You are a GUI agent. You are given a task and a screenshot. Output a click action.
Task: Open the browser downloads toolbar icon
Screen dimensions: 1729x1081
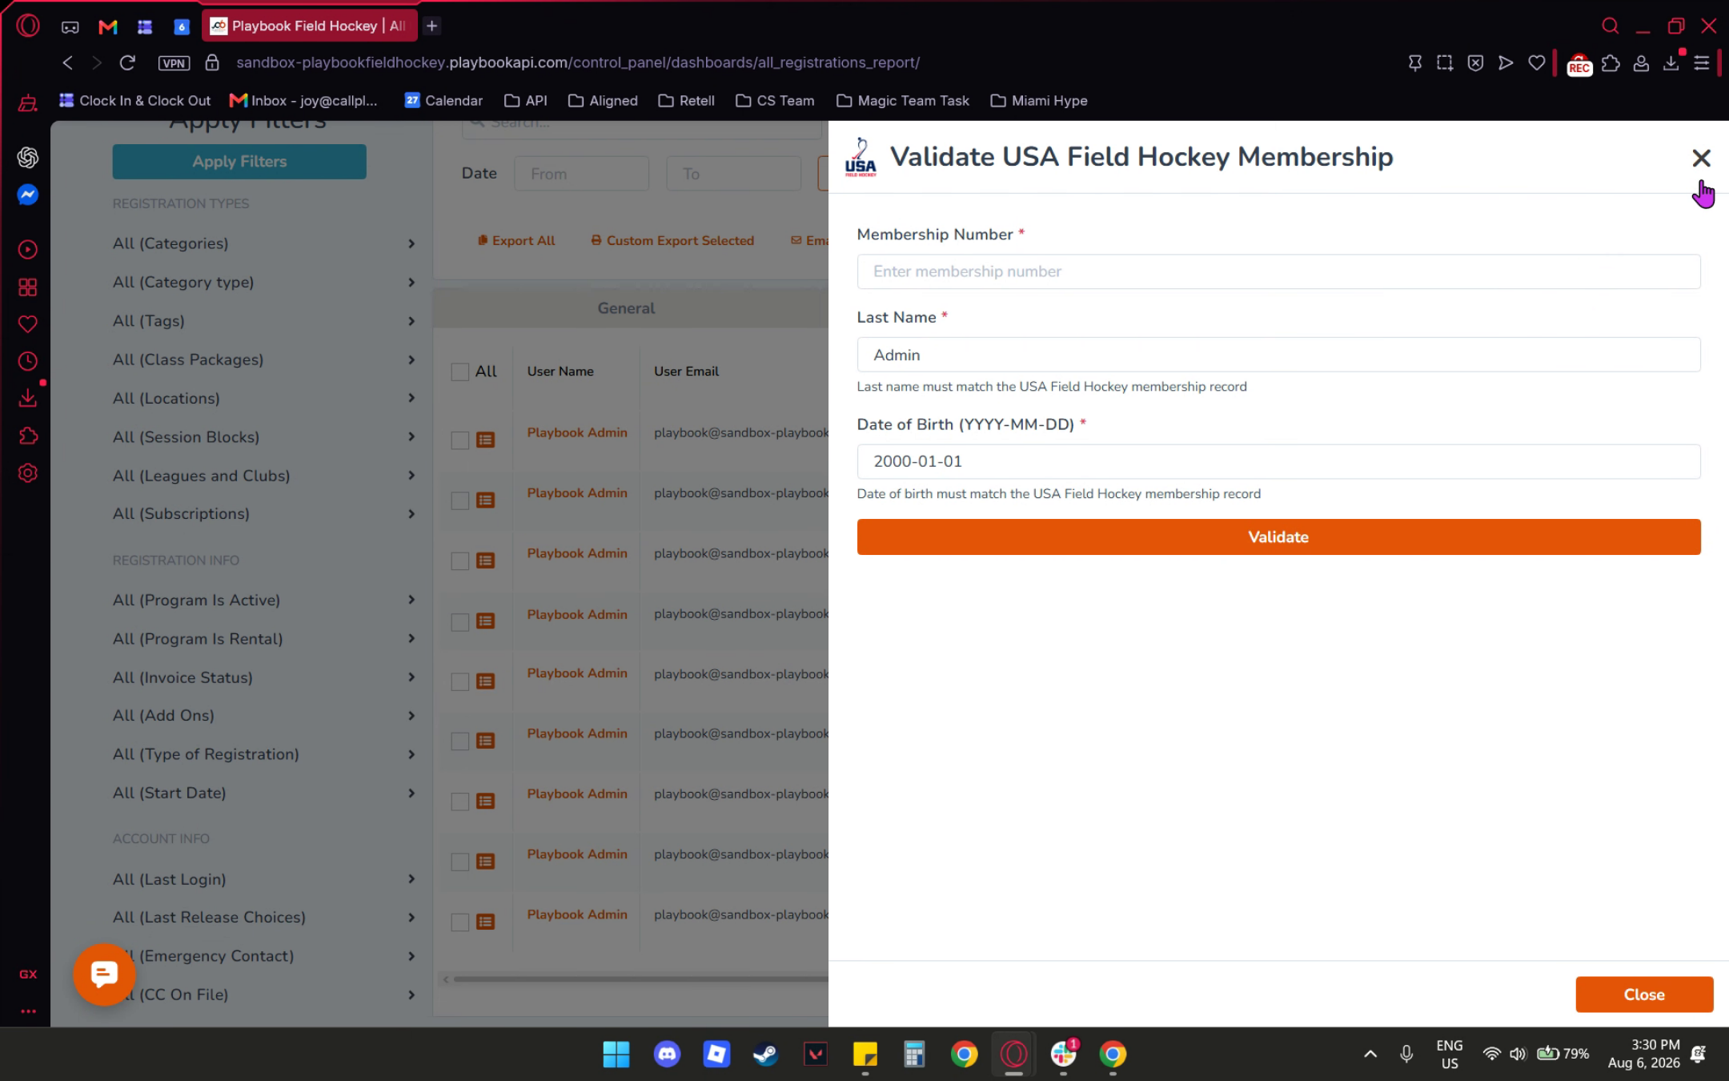coord(1671,62)
